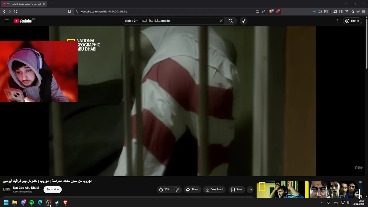Go forward in browser history
The height and width of the screenshot is (207, 368).
(x=9, y=11)
